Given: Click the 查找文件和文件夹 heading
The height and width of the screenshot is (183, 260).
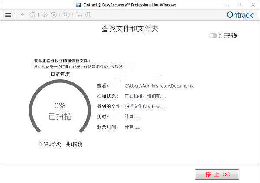Looking at the screenshot, I should click(x=130, y=29).
